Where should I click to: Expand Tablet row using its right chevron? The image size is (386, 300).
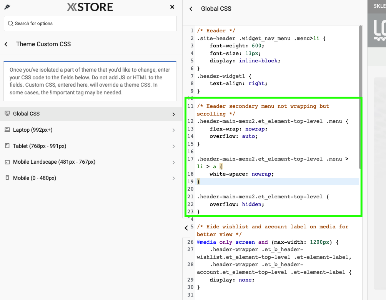173,146
